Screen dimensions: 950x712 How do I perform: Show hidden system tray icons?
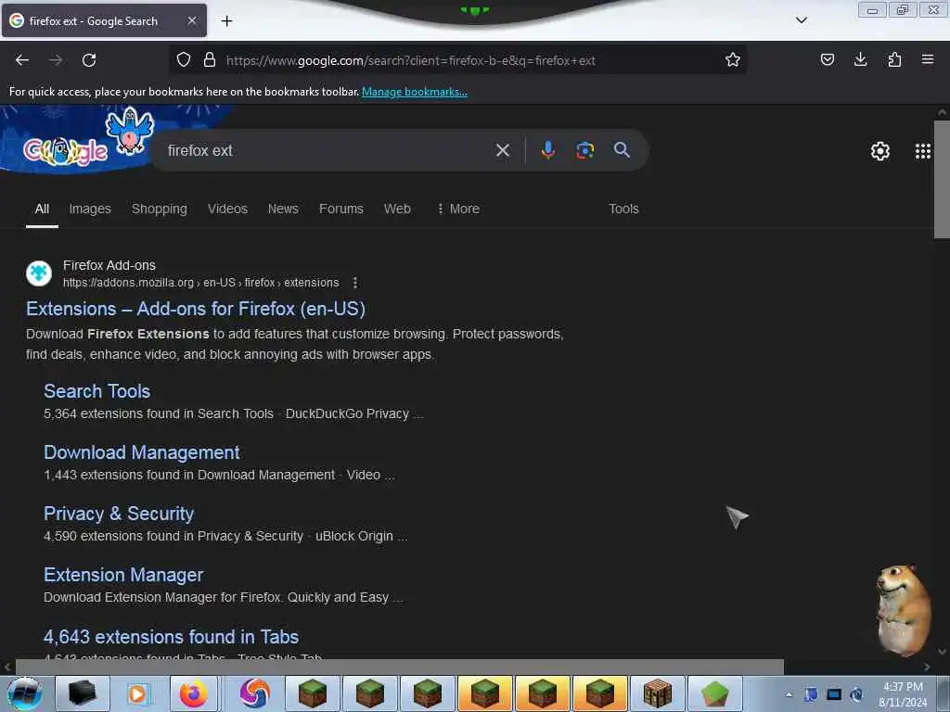point(789,694)
